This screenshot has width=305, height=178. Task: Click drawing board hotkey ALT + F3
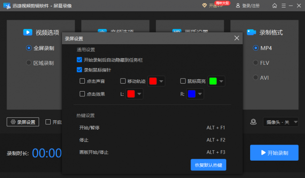click(x=216, y=152)
